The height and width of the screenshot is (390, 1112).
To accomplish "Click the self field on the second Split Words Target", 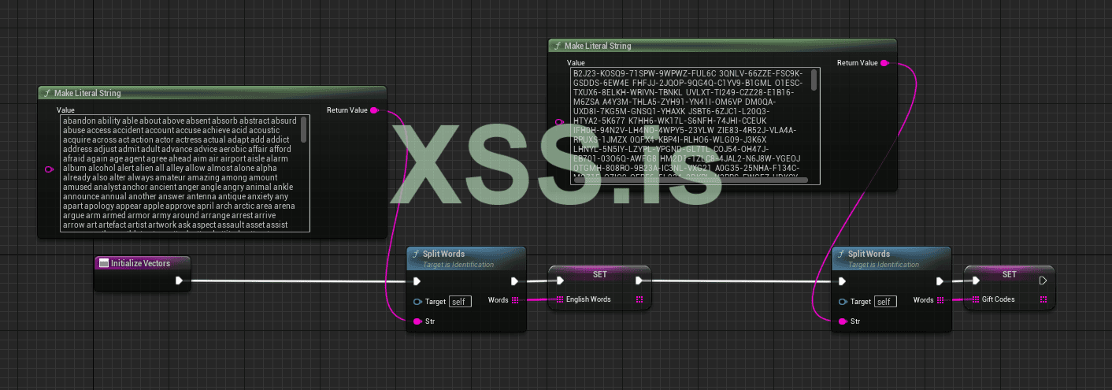I will click(885, 302).
